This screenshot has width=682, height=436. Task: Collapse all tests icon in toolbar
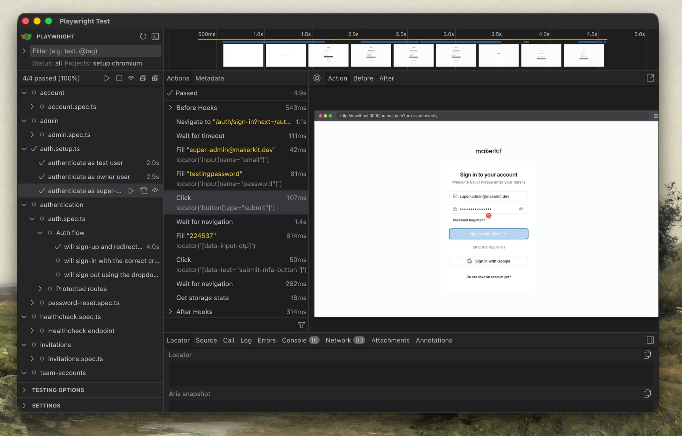point(143,78)
